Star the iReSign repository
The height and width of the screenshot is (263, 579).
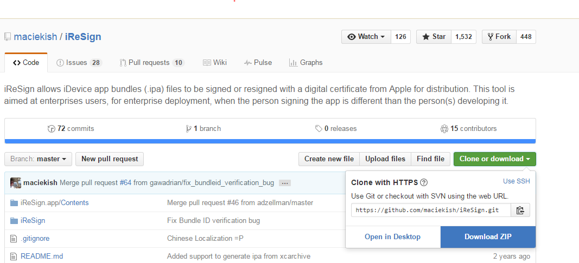click(434, 37)
